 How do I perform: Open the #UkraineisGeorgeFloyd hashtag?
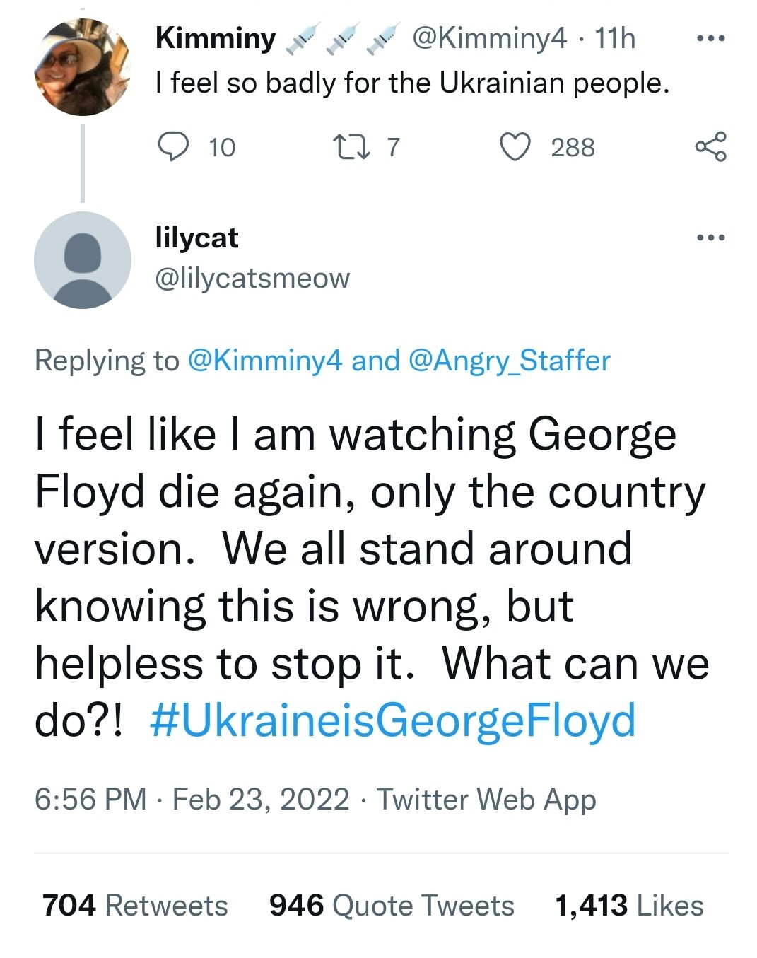point(393,720)
